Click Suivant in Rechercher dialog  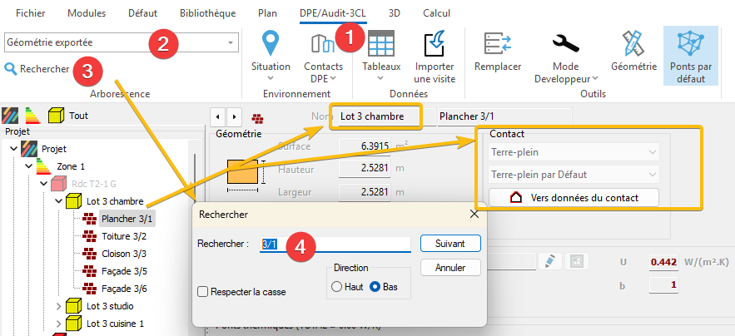450,244
